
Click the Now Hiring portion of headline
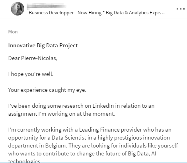(x=90, y=13)
